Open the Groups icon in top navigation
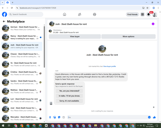The image size is (161, 128). click(95, 14)
